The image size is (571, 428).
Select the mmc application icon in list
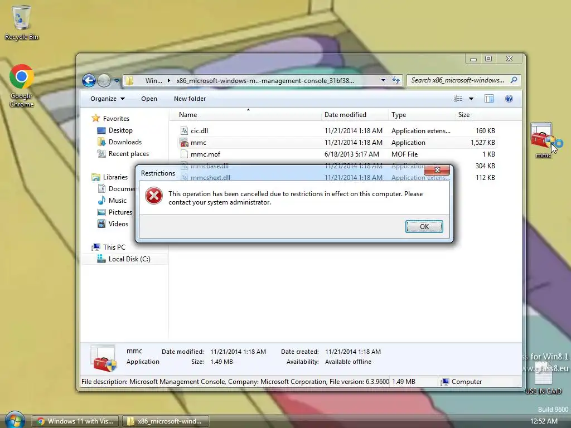(x=184, y=142)
